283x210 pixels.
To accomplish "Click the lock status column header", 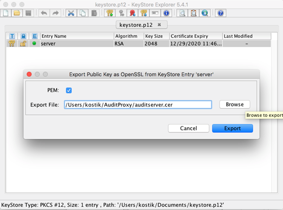I will click(x=23, y=36).
